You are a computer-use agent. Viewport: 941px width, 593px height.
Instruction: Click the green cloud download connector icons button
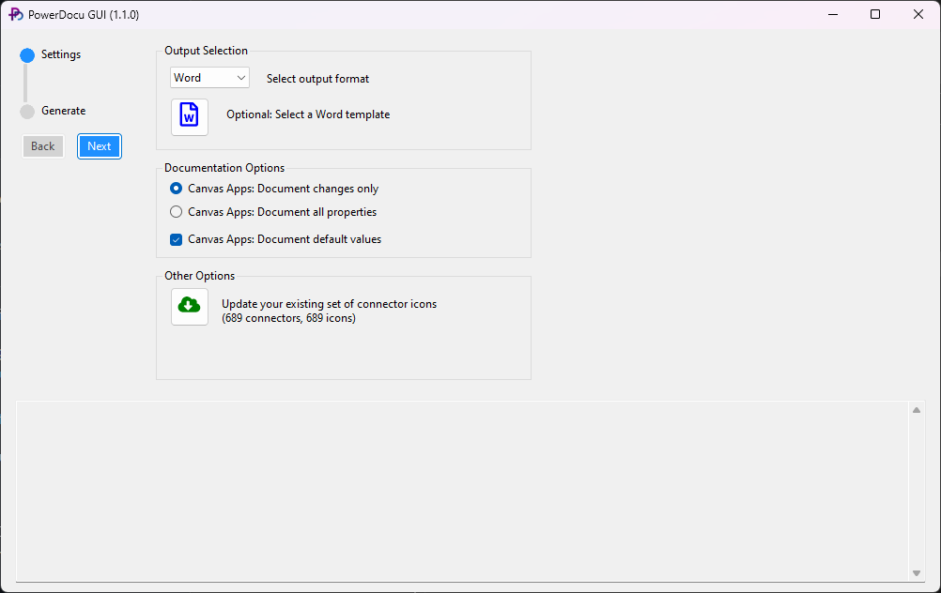(189, 307)
